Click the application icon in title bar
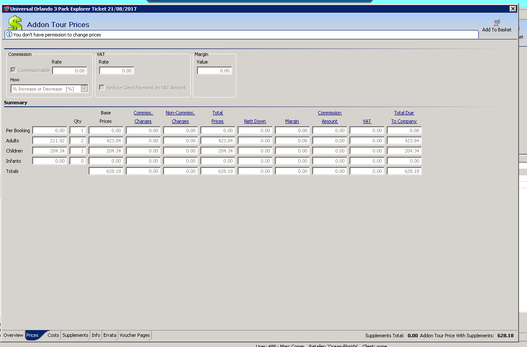Viewport: 527px width, 347px height. (x=6, y=9)
